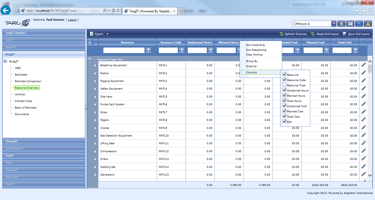
Task: Click the browser home icon
Action: (x=357, y=10)
